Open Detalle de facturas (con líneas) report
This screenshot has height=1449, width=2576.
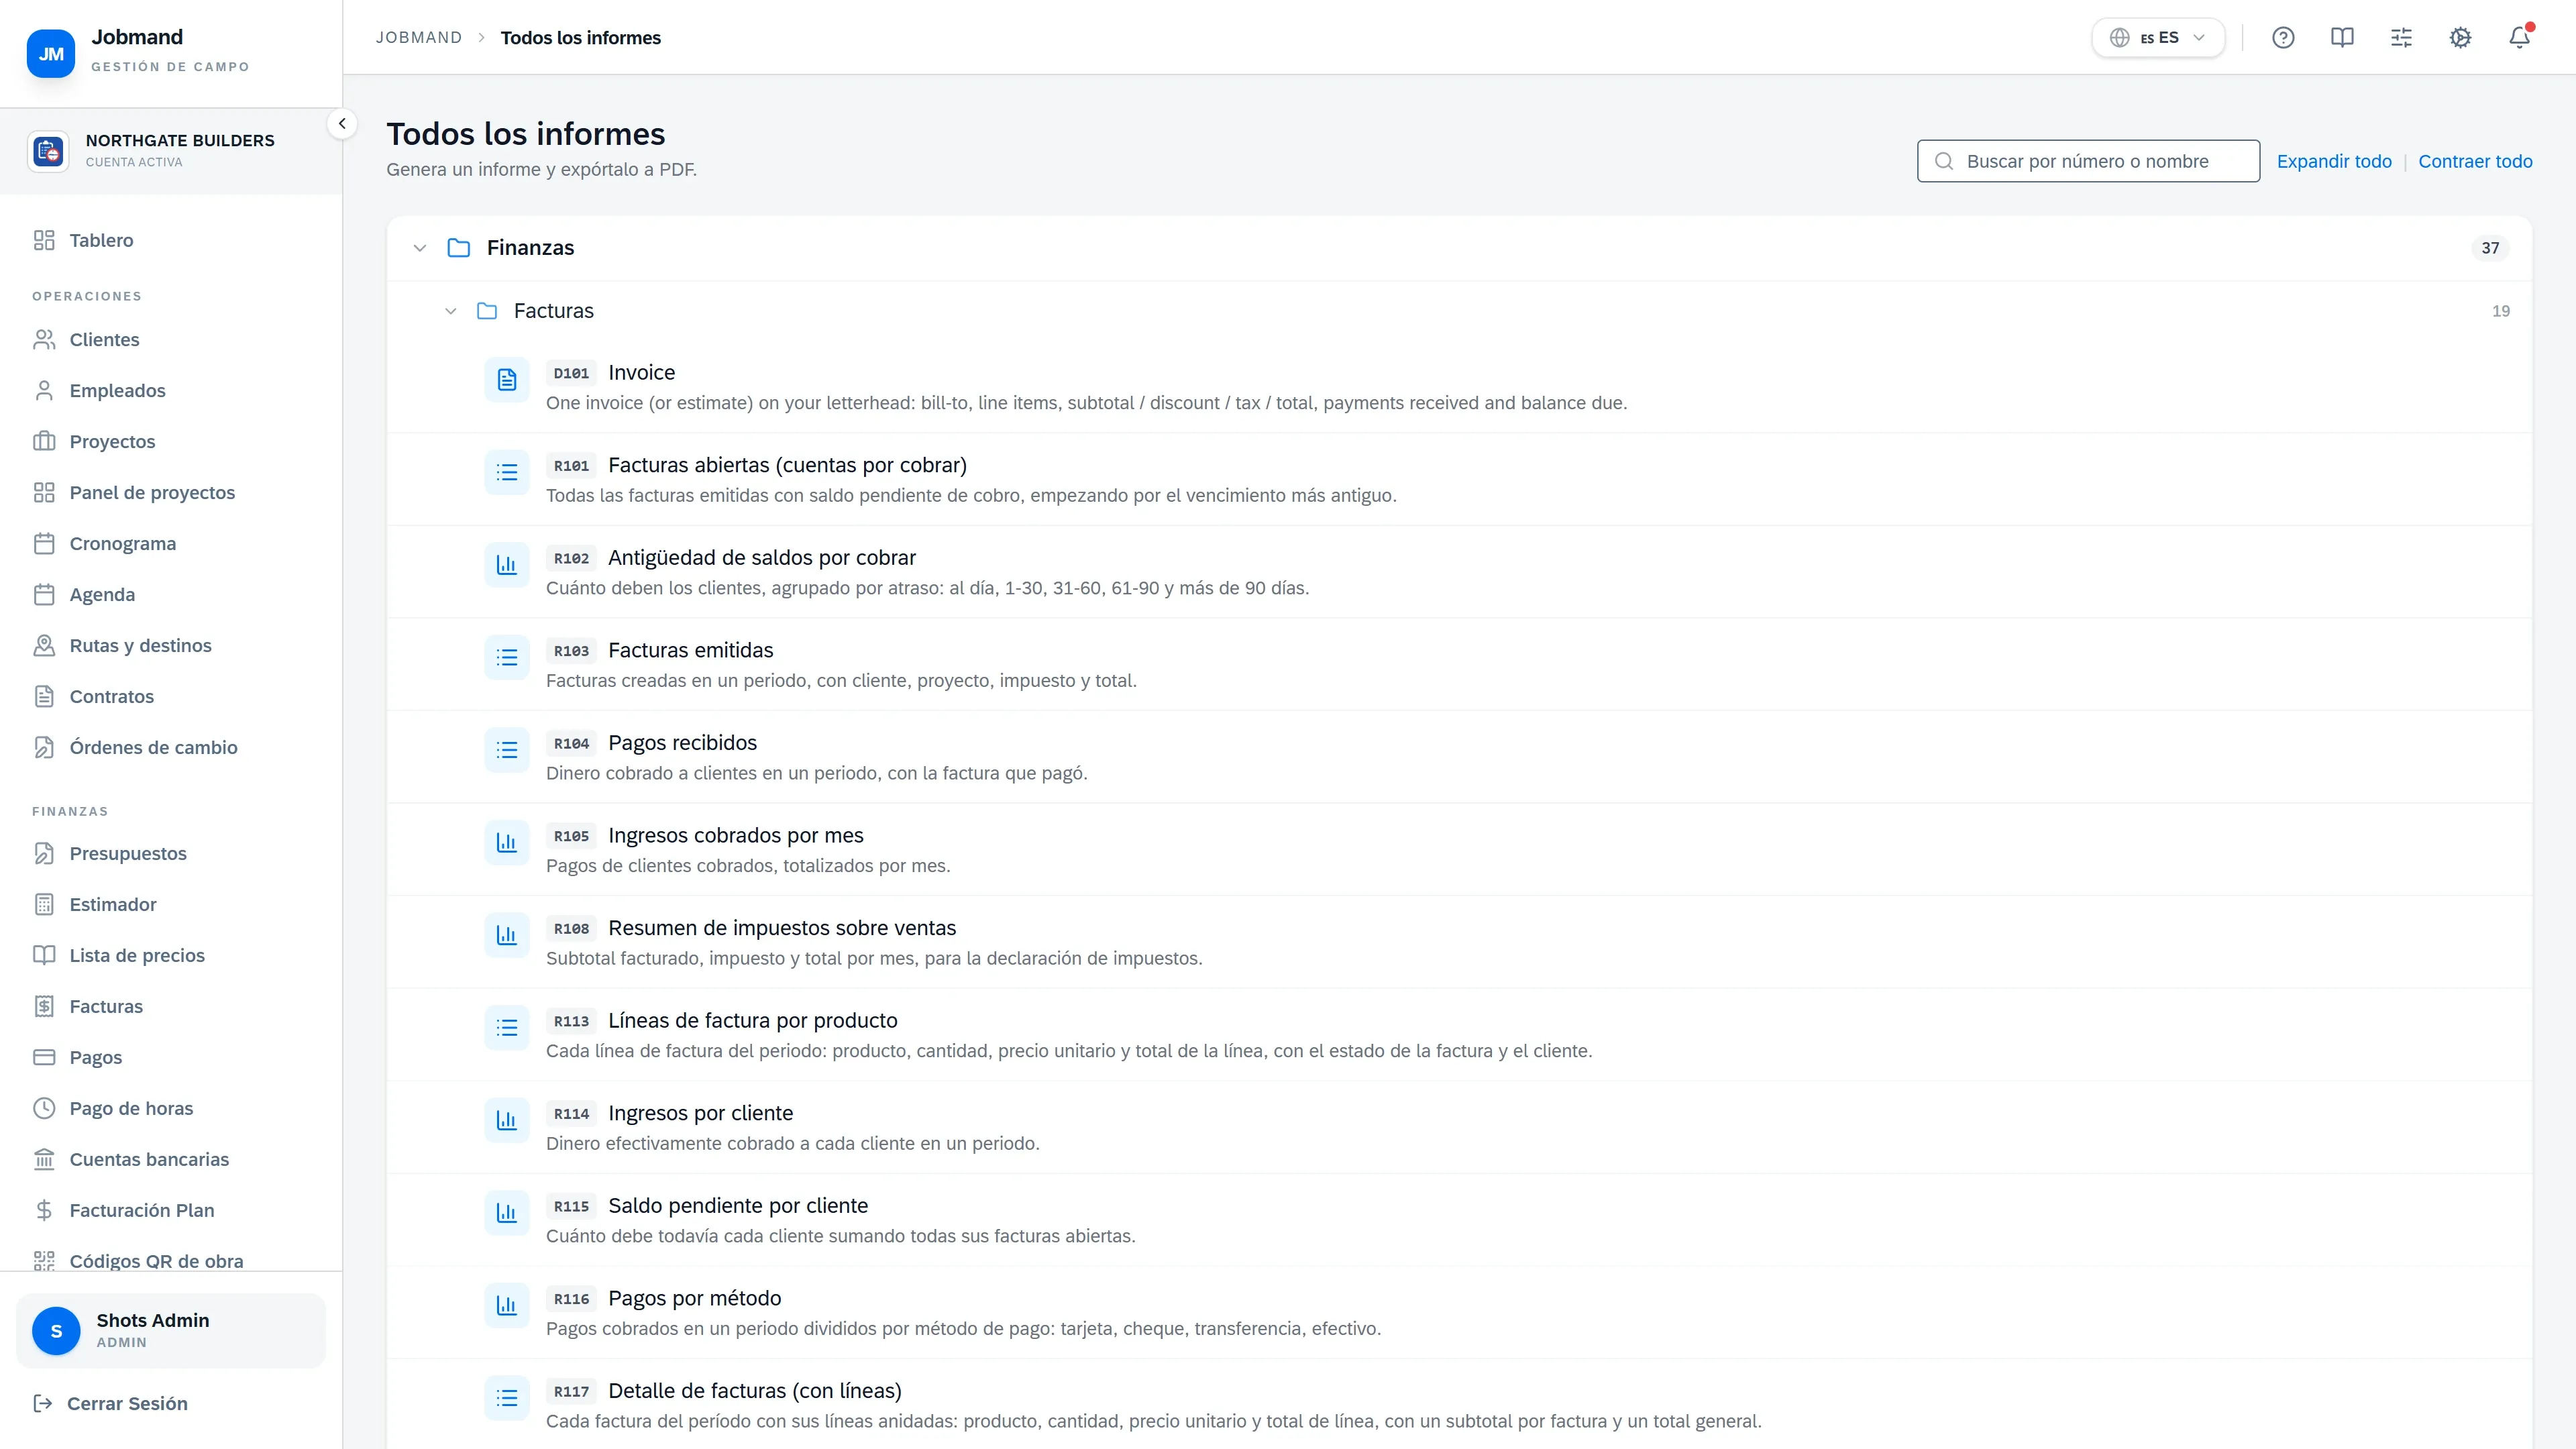(755, 1391)
